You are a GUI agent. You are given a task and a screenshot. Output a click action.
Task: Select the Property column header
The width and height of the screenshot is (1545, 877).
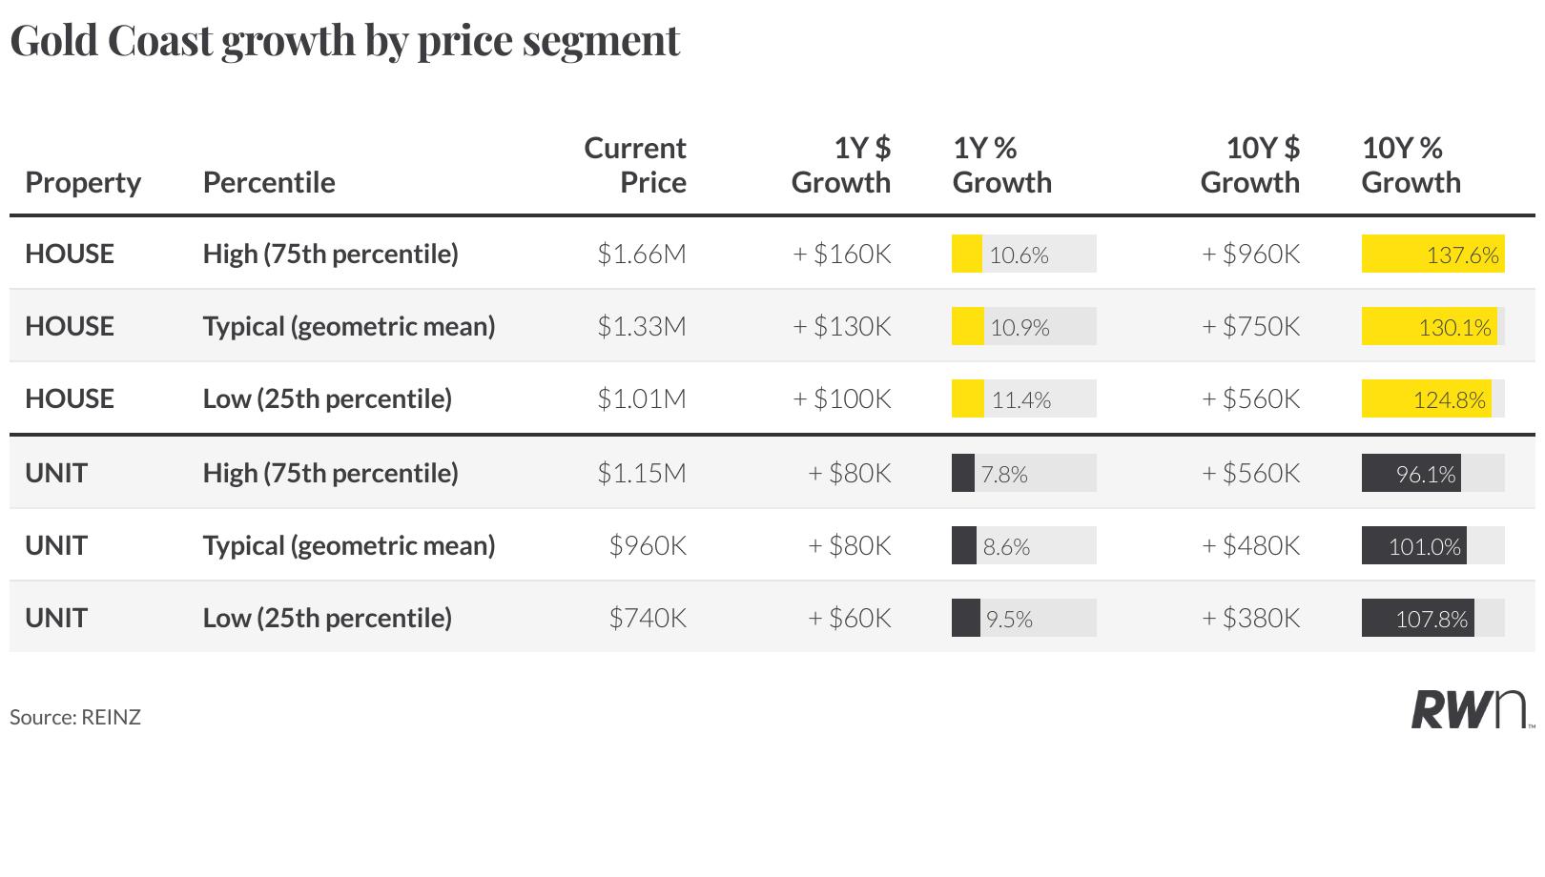pyautogui.click(x=83, y=182)
